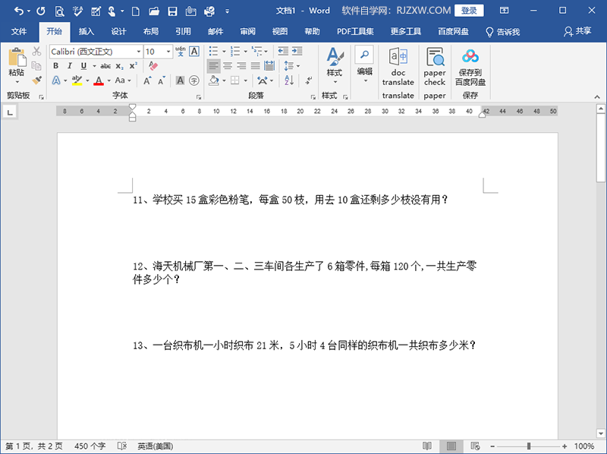Apply yellow text highlight color

click(77, 80)
